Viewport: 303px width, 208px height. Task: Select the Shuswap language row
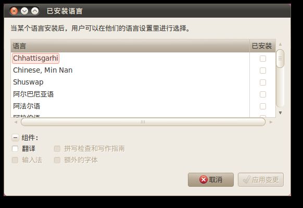coord(130,82)
